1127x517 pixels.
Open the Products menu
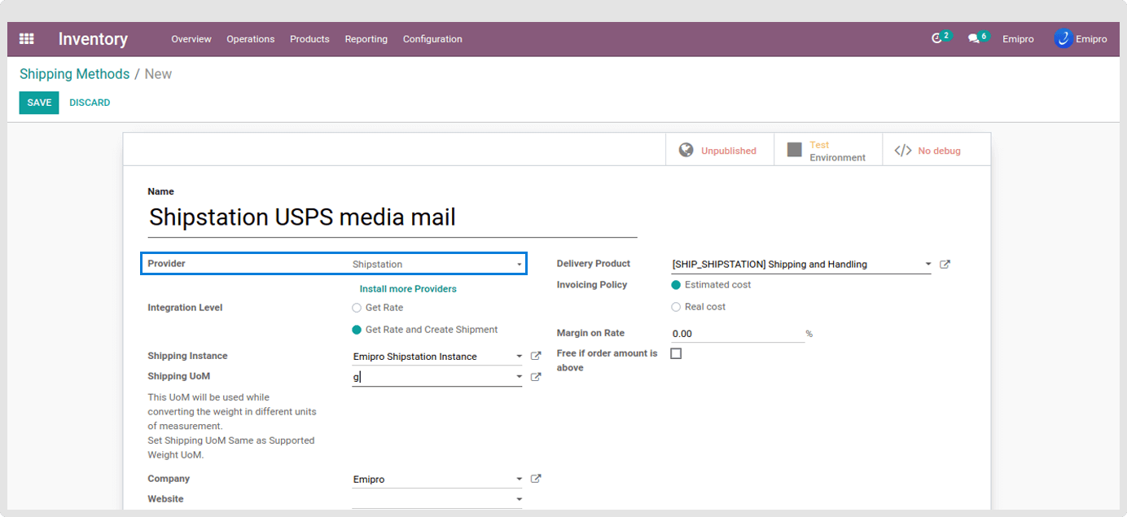coord(309,39)
